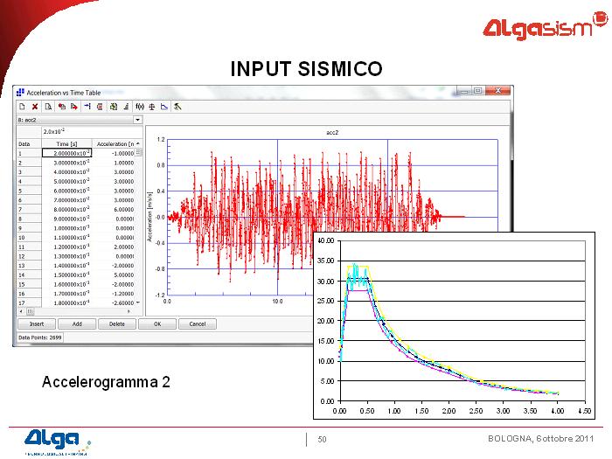Maximize the Acceleration vs Time Table window
The image size is (612, 459).
478,91
